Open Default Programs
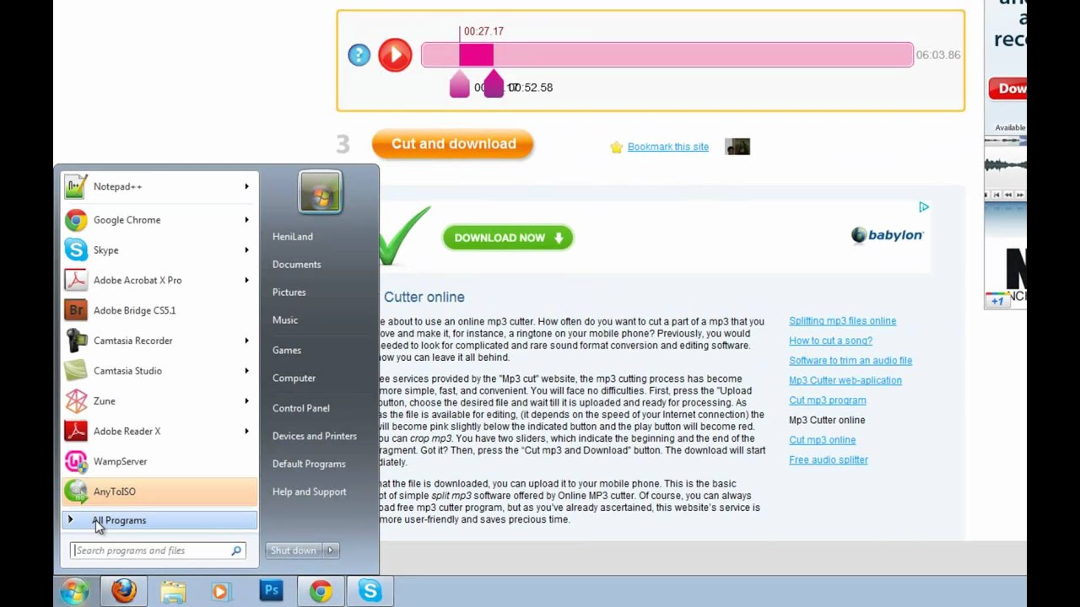The height and width of the screenshot is (607, 1080). point(309,464)
